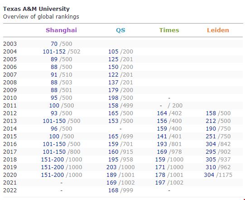Select the 2021 Times rank 197
This screenshot has width=245, height=200.
(x=160, y=182)
